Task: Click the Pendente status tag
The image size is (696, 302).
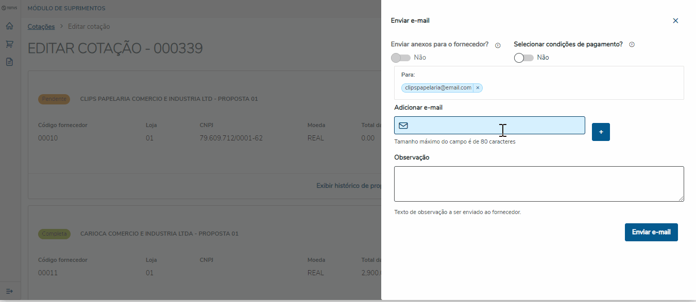Action: pos(54,99)
